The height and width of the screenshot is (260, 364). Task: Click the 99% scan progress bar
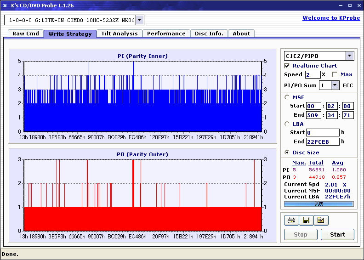tap(318, 203)
